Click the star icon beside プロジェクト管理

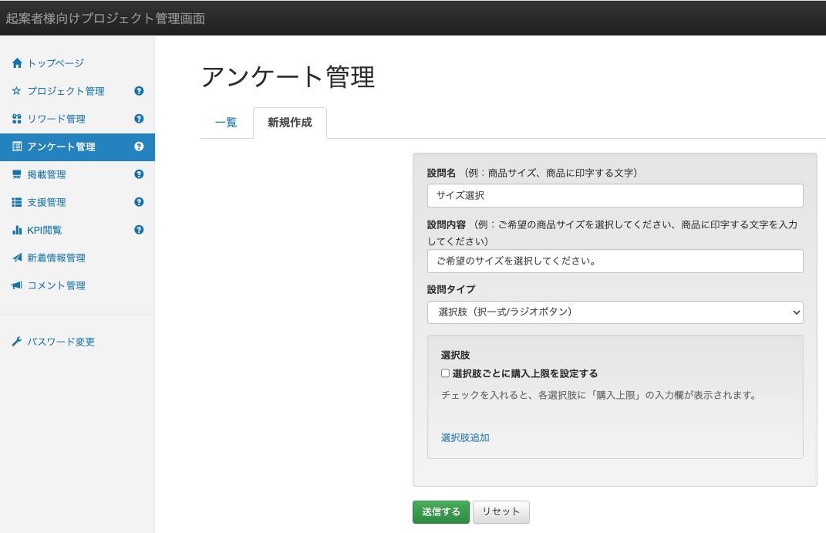coord(17,91)
